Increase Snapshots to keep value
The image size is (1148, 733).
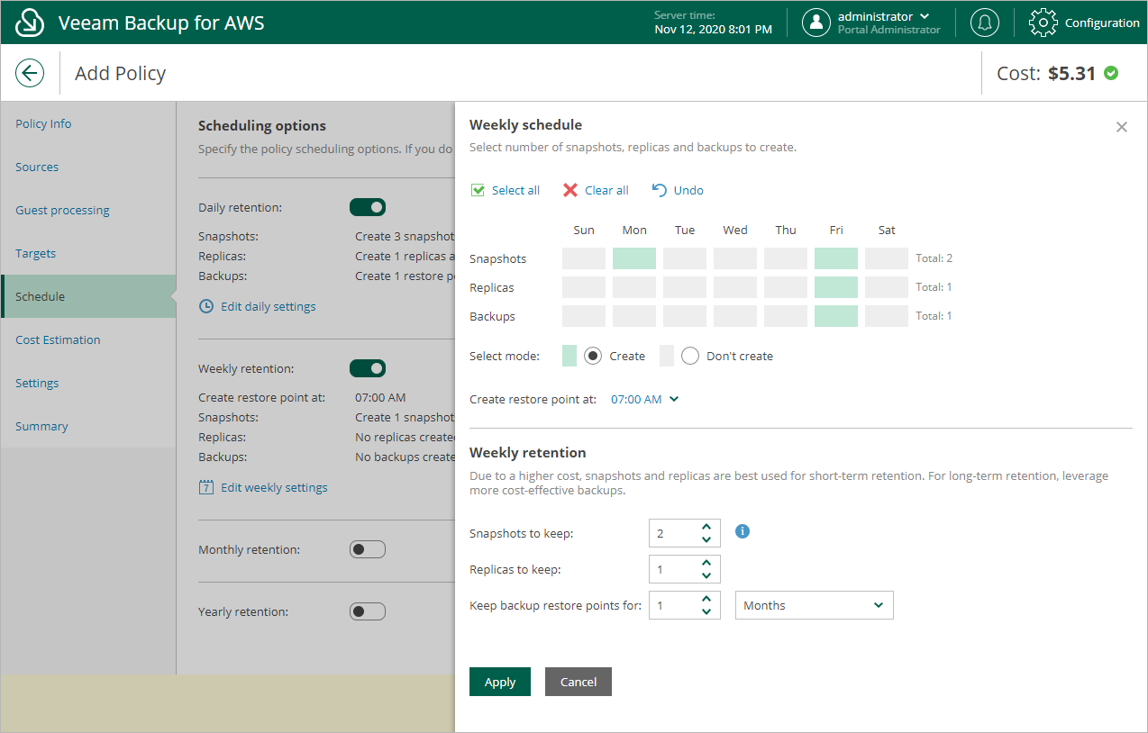click(x=706, y=527)
